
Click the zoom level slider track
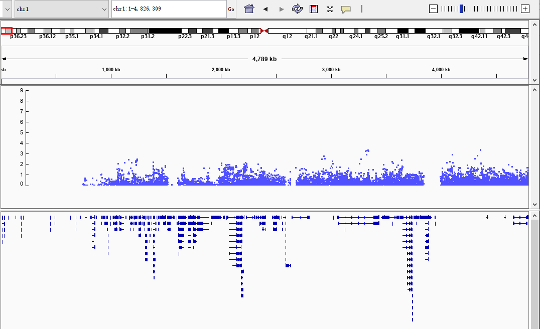(x=479, y=9)
